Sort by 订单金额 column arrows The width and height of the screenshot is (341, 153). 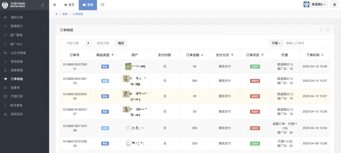coord(202,55)
